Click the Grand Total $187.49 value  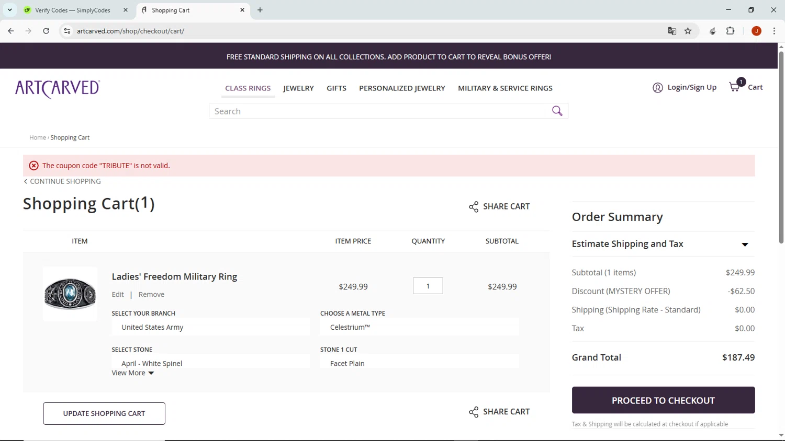pyautogui.click(x=738, y=357)
